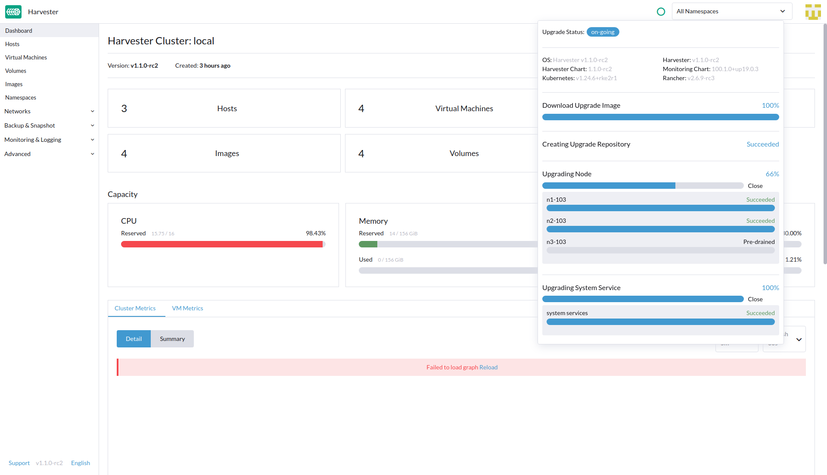Open the Hosts count card
Viewport: 827px width, 475px height.
coord(224,108)
